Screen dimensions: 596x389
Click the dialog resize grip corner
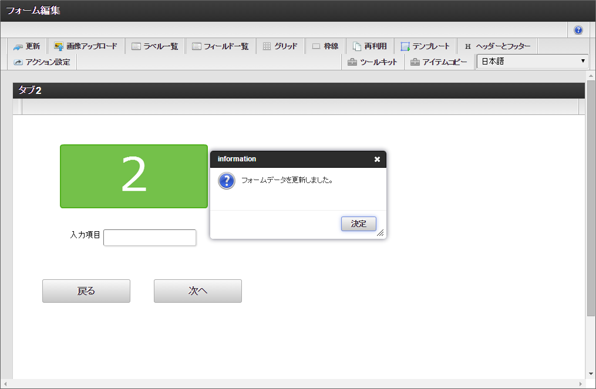(381, 232)
